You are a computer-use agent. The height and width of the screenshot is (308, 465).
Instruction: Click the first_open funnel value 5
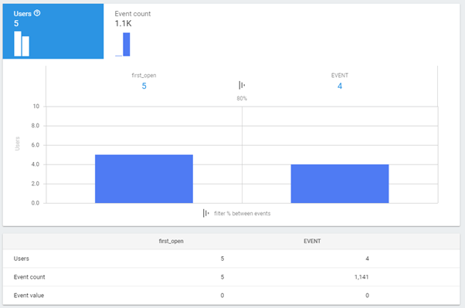pos(144,86)
